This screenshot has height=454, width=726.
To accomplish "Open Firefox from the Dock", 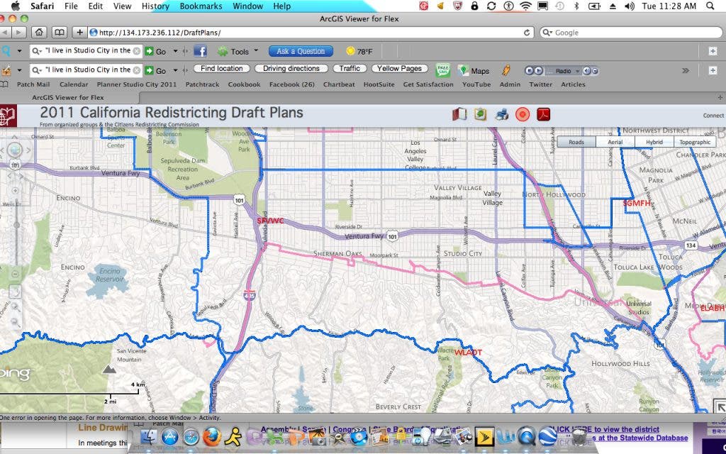I will pyautogui.click(x=211, y=437).
